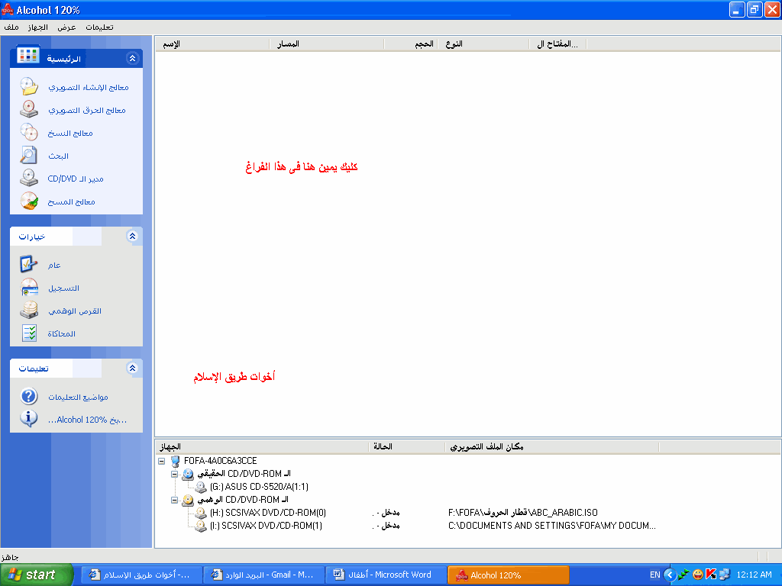Open the عرض (View) menu
The image size is (782, 586).
66,27
